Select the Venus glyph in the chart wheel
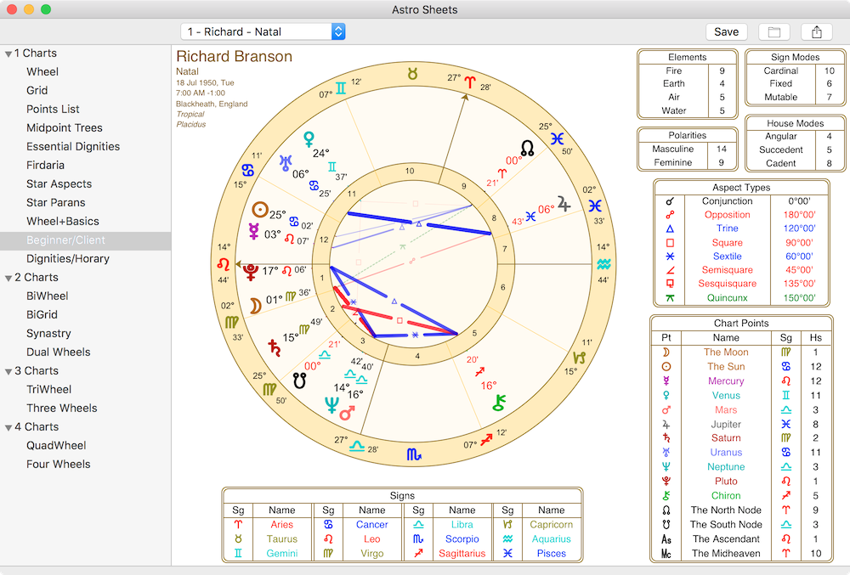850x575 pixels. [x=309, y=139]
